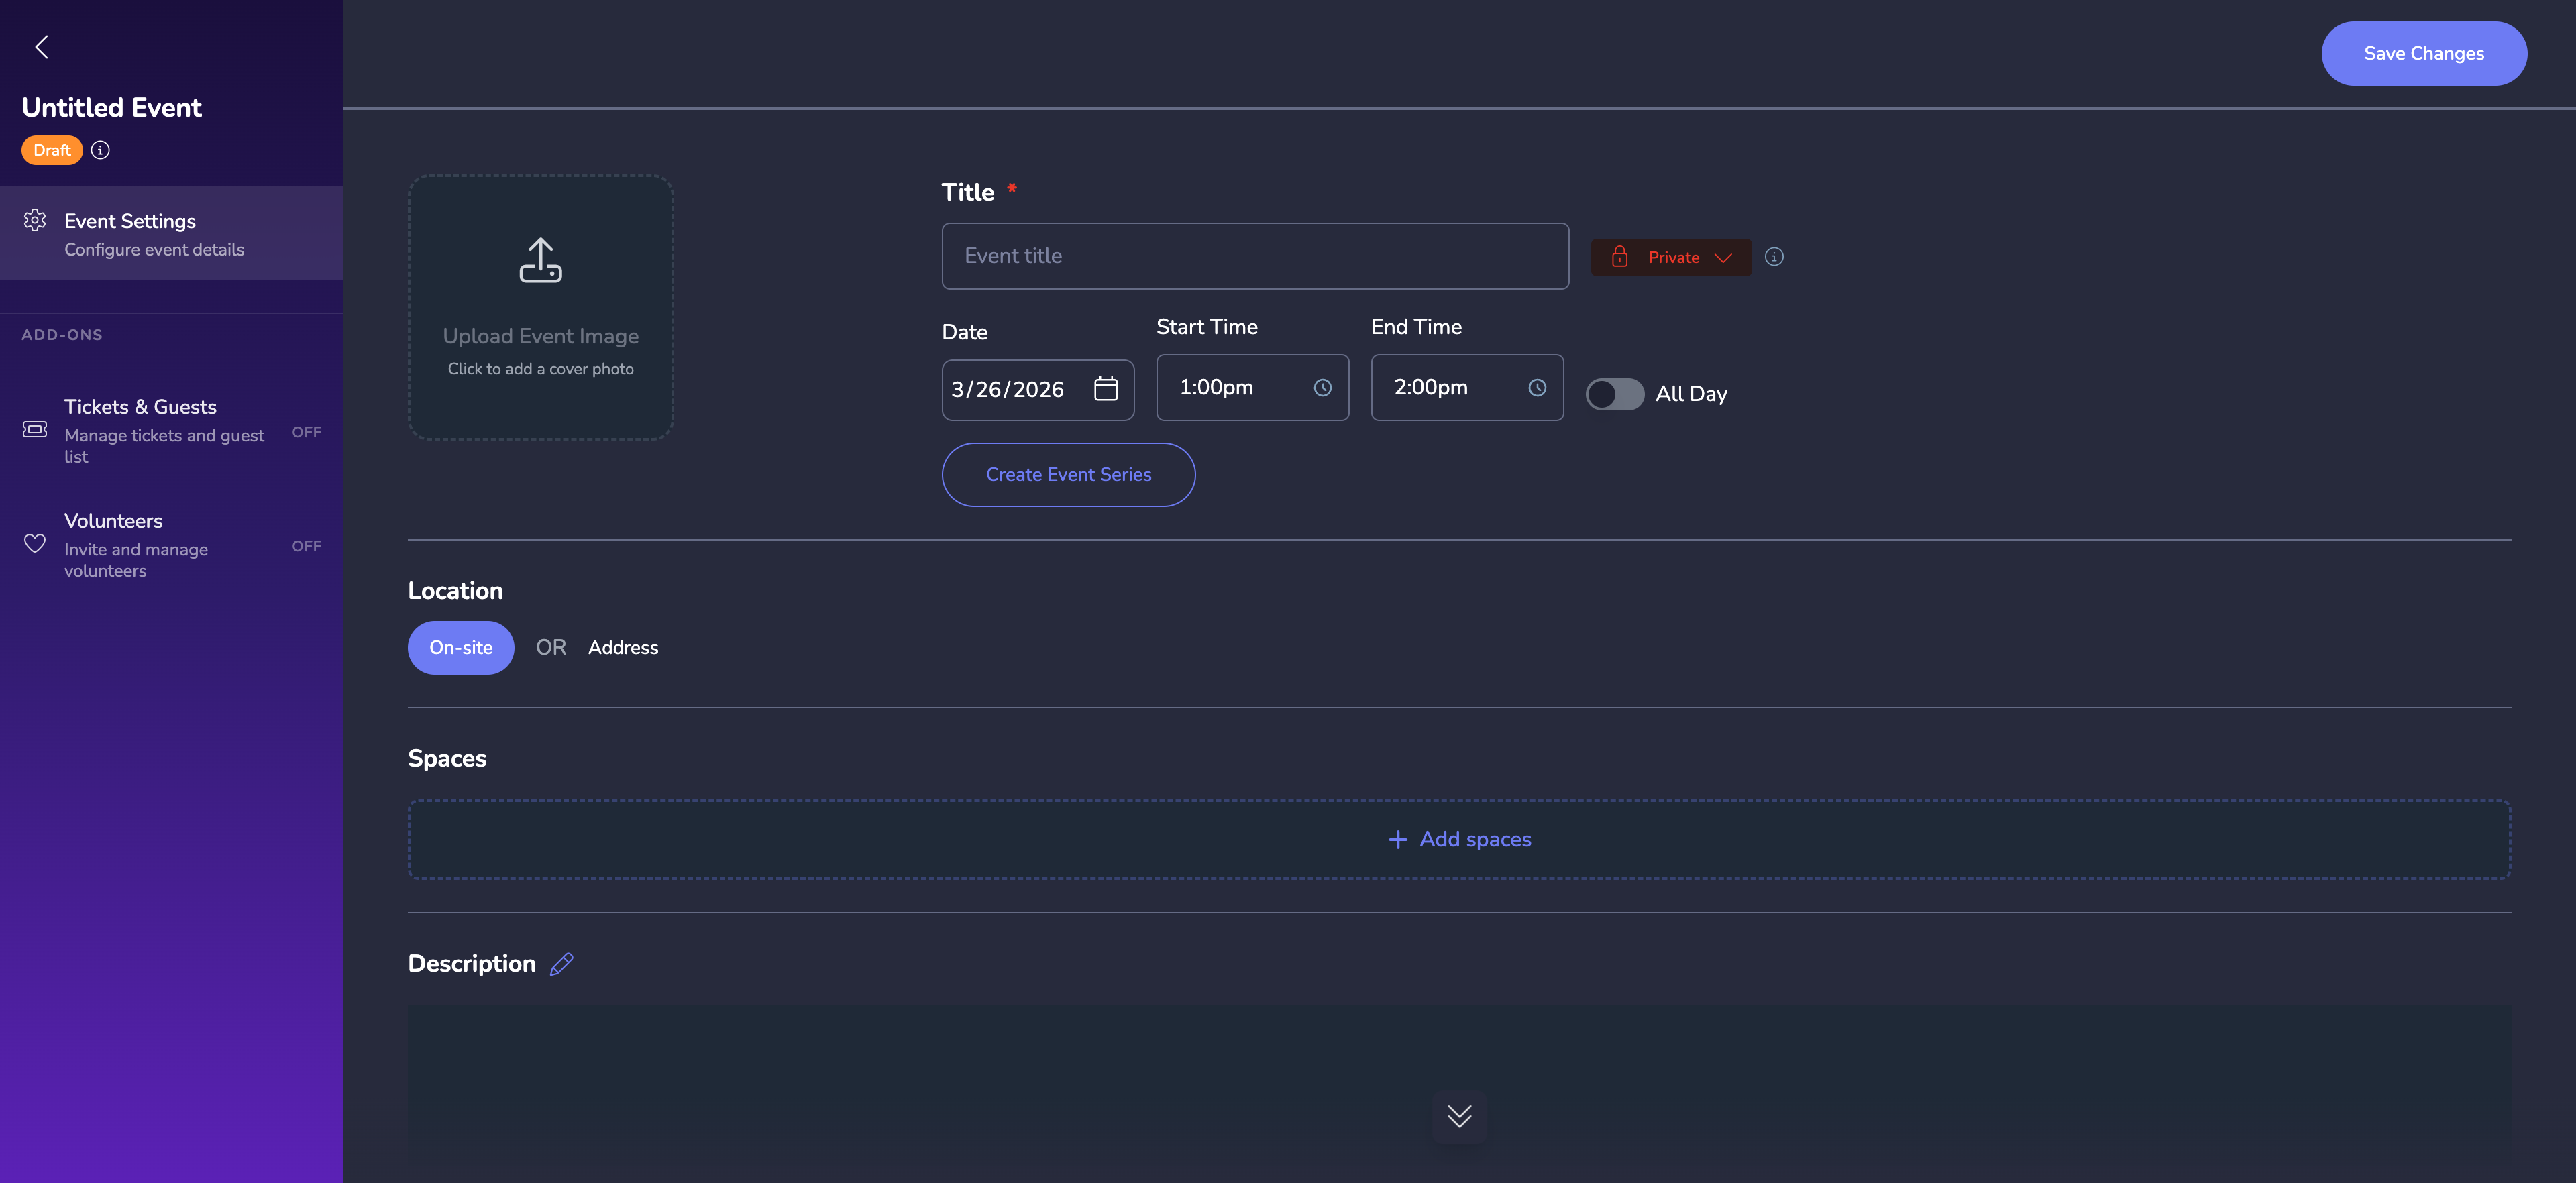Screen dimensions: 2576x1183
Task: Click Create Event Series
Action: tap(1068, 474)
